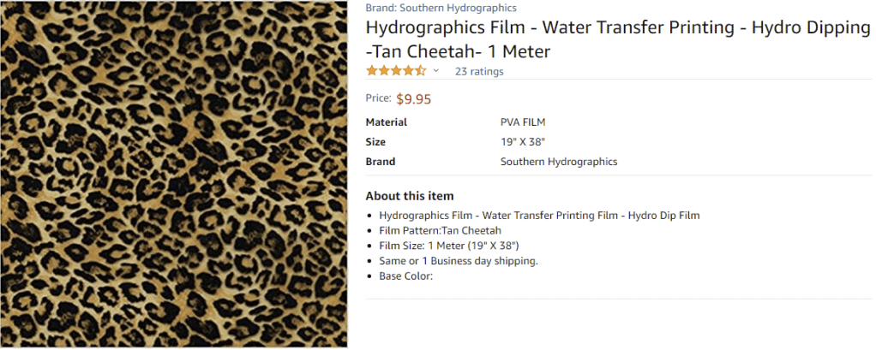This screenshot has width=876, height=350.
Task: Click the Business day shipping bullet
Action: (x=458, y=261)
